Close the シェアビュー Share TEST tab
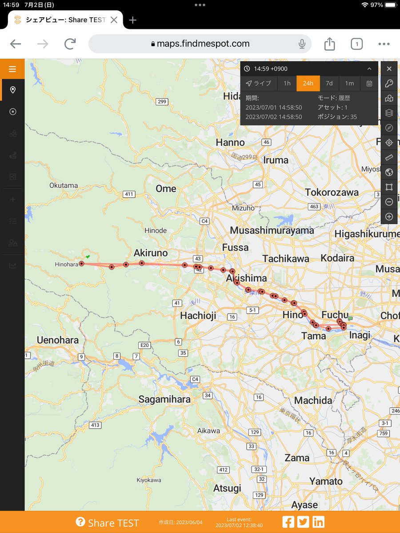Screen dimensions: 400x533 coord(114,20)
